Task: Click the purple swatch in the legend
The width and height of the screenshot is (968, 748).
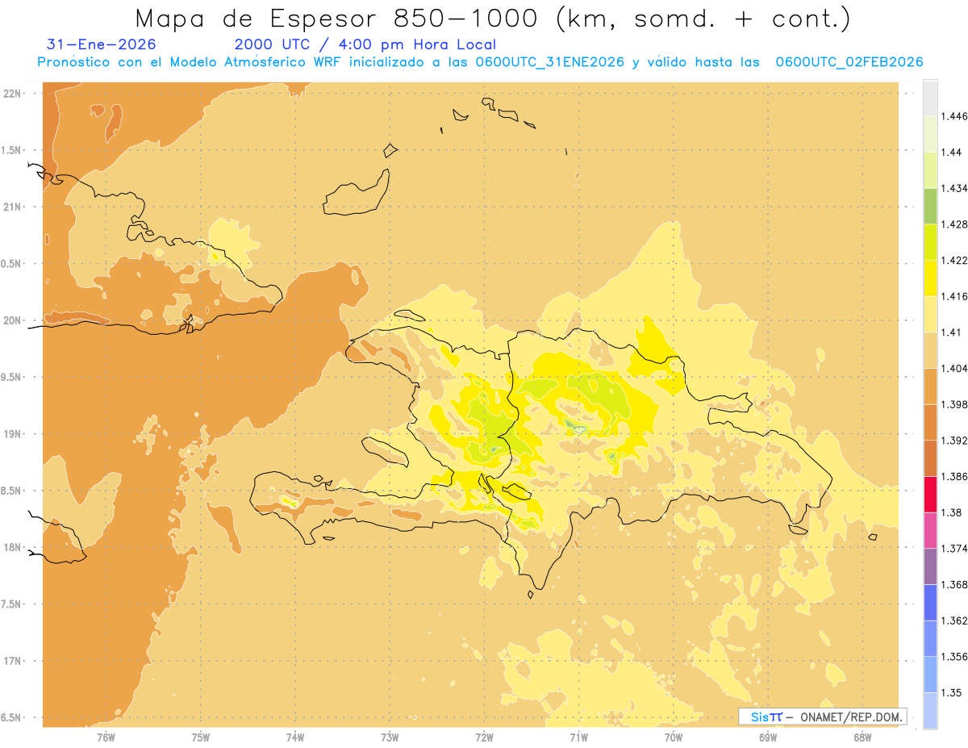Action: (x=930, y=566)
